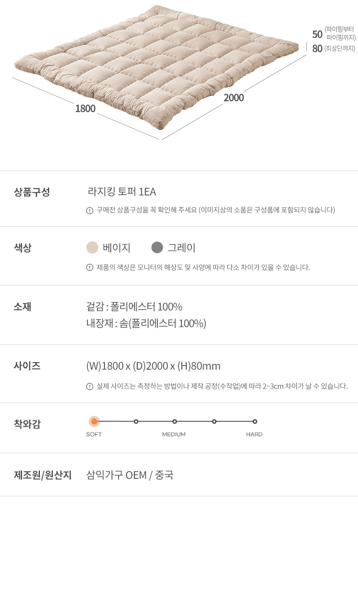This screenshot has height=593, width=358.
Task: Click the slider point between MEDIUM and HARD
Action: [x=214, y=421]
